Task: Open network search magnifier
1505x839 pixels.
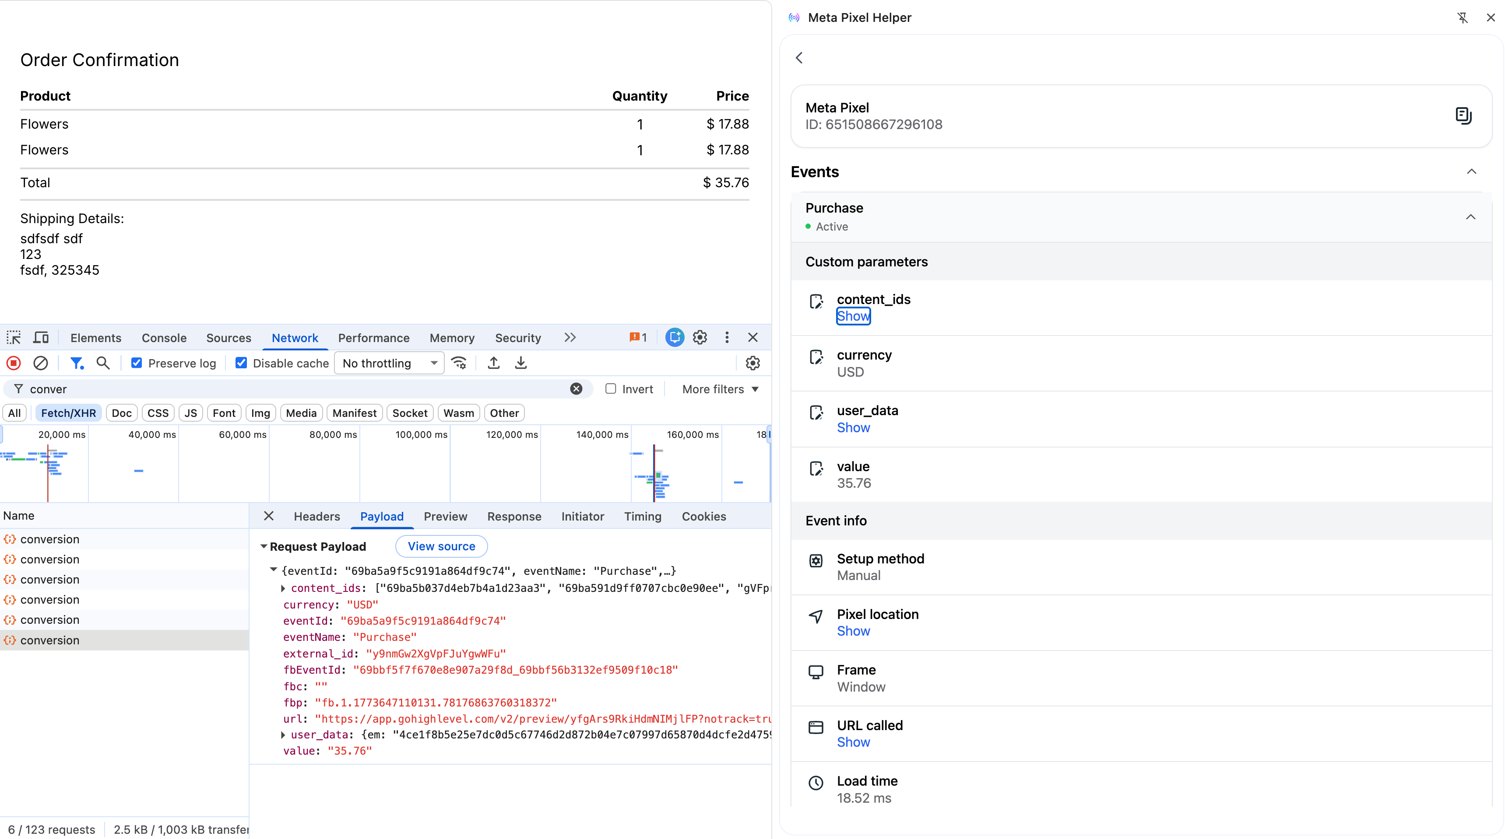Action: coord(103,363)
